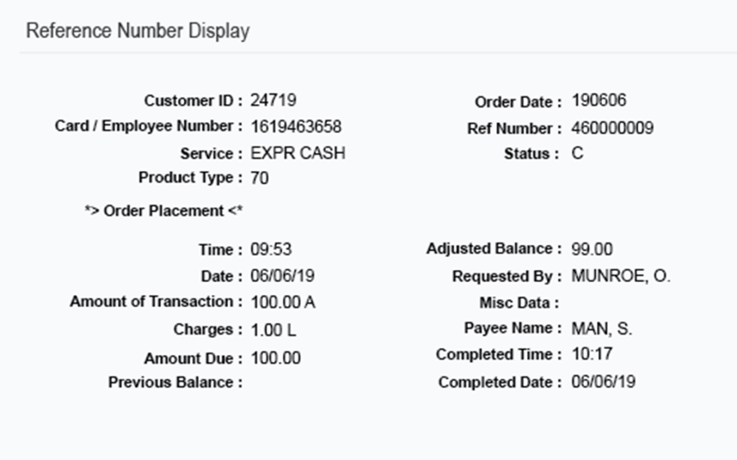Select the Adjusted Balance value 99.00
Image resolution: width=737 pixels, height=460 pixels.
point(592,248)
